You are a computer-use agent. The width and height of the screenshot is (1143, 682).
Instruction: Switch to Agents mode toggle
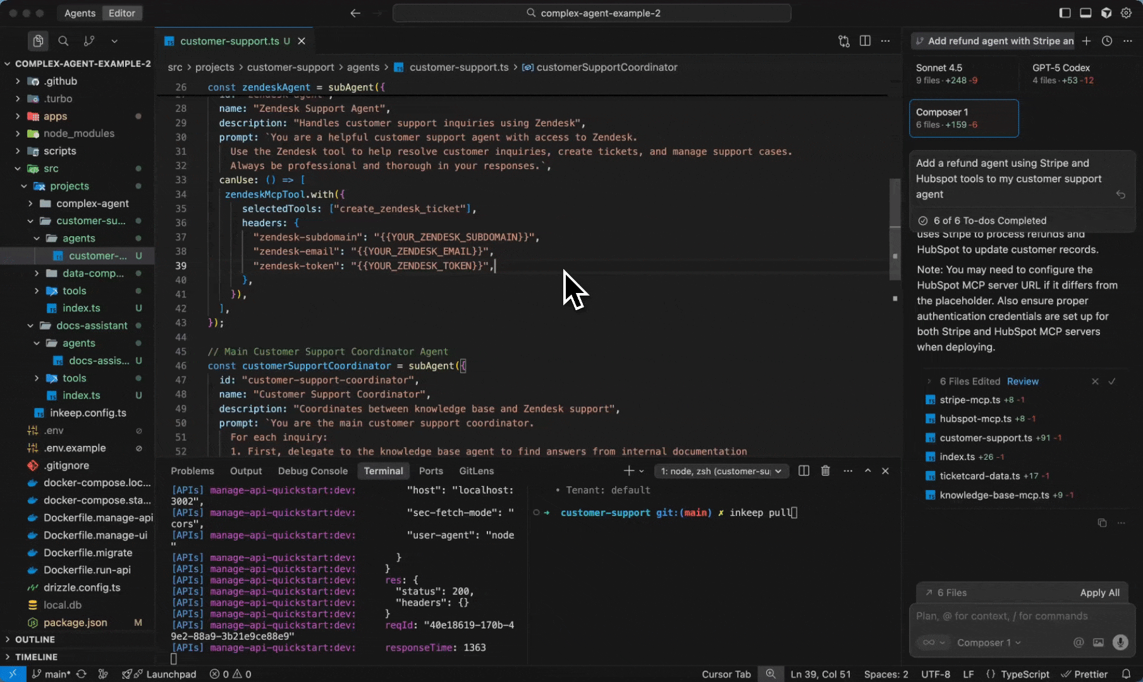pyautogui.click(x=80, y=13)
